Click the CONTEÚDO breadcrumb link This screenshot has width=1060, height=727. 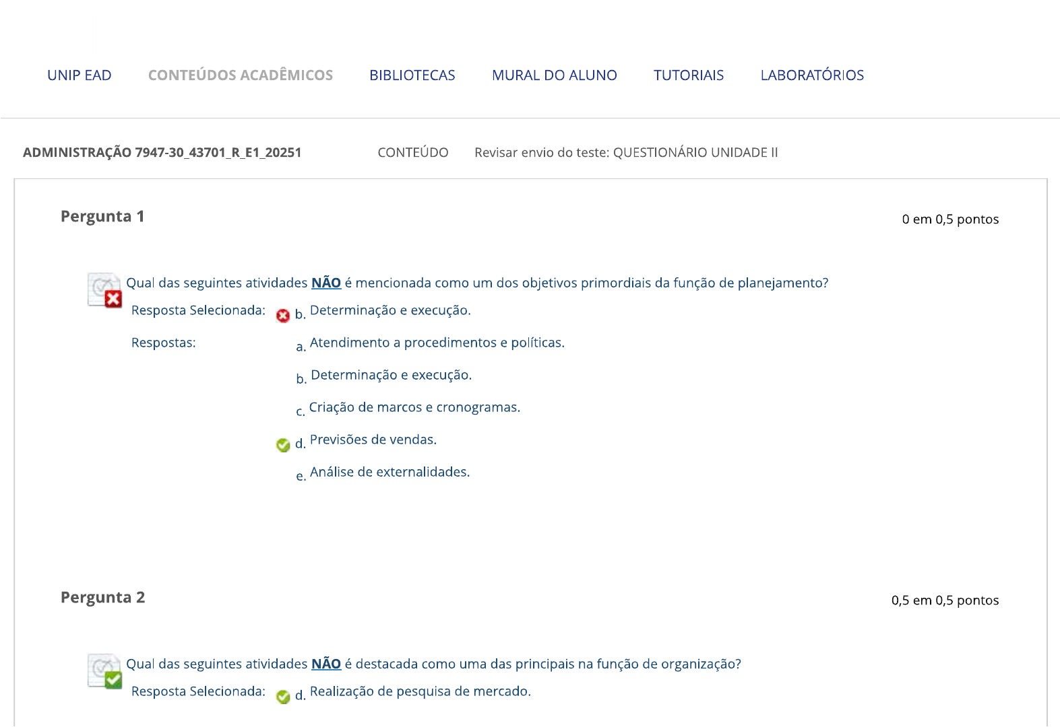pos(413,153)
